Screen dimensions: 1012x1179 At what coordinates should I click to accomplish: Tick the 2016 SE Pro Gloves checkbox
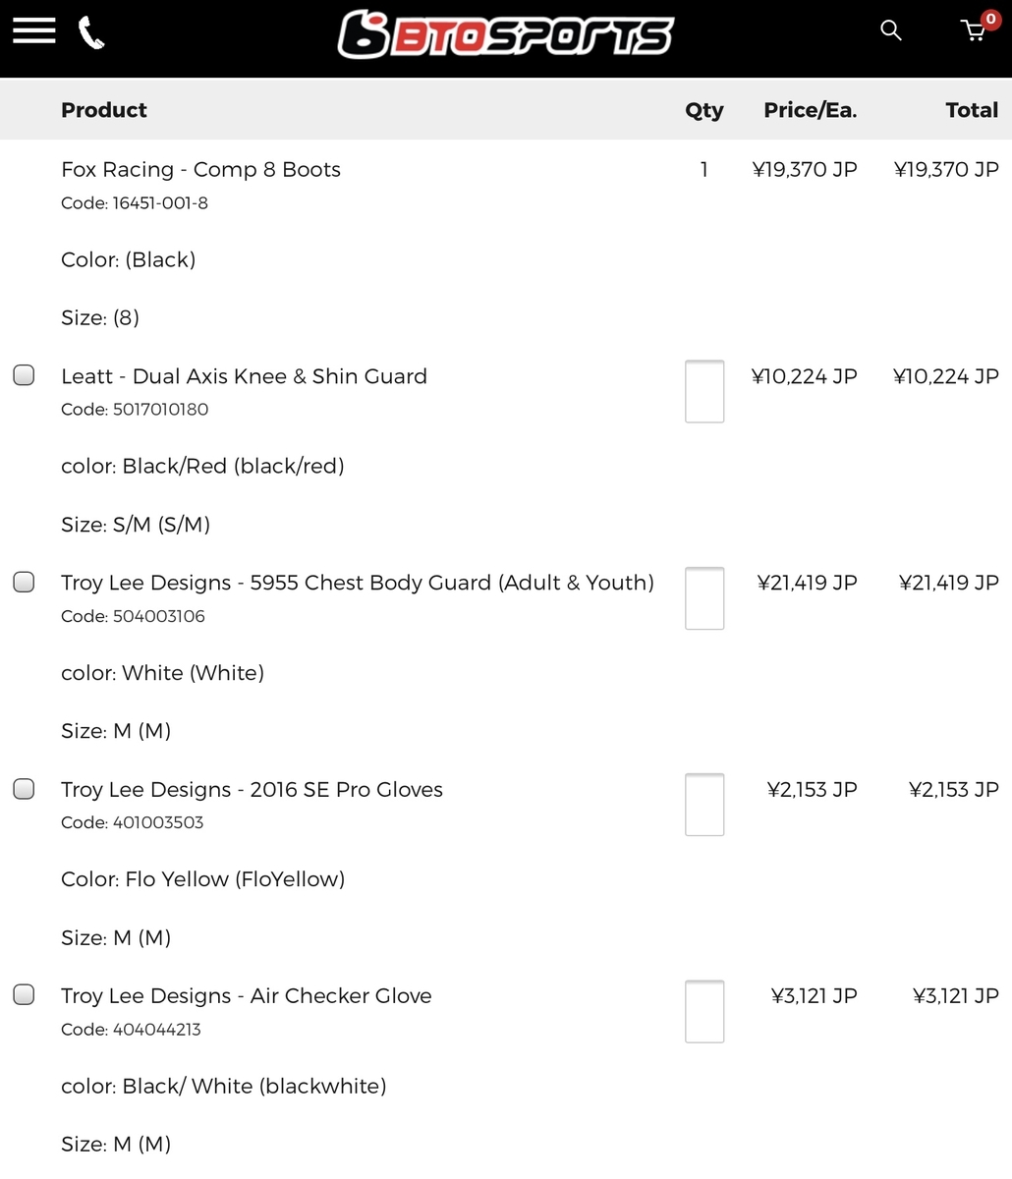click(x=24, y=788)
